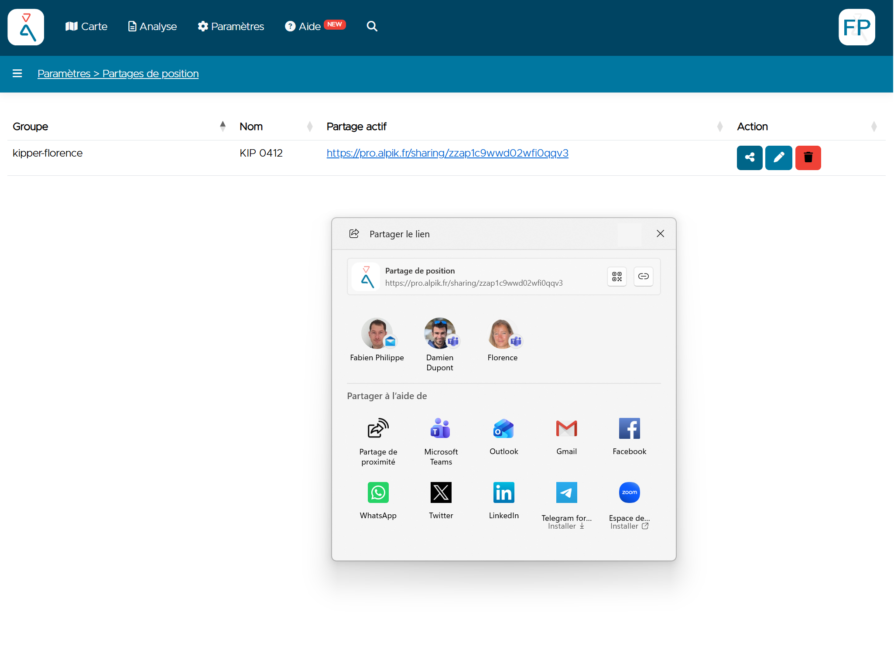894x670 pixels.
Task: Click the Partage de position URL text in dialog
Action: coord(474,283)
